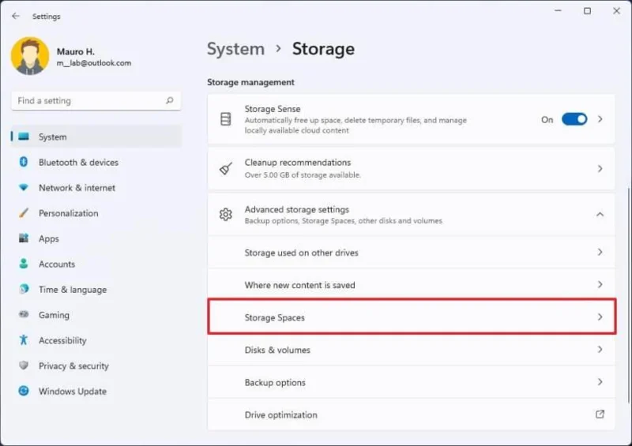Click the Backup options chevron

pyautogui.click(x=600, y=381)
